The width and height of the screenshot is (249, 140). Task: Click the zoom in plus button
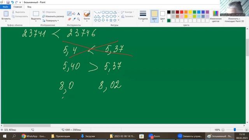click(246, 129)
